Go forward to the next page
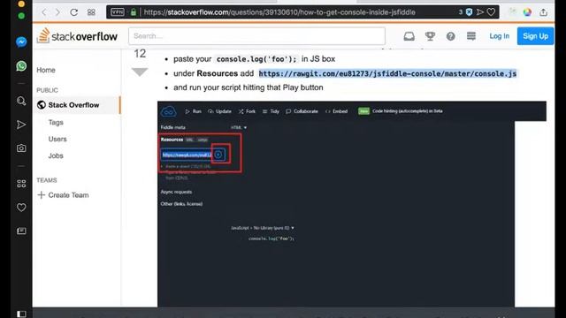Viewport: 566px width, 318px height. click(57, 12)
